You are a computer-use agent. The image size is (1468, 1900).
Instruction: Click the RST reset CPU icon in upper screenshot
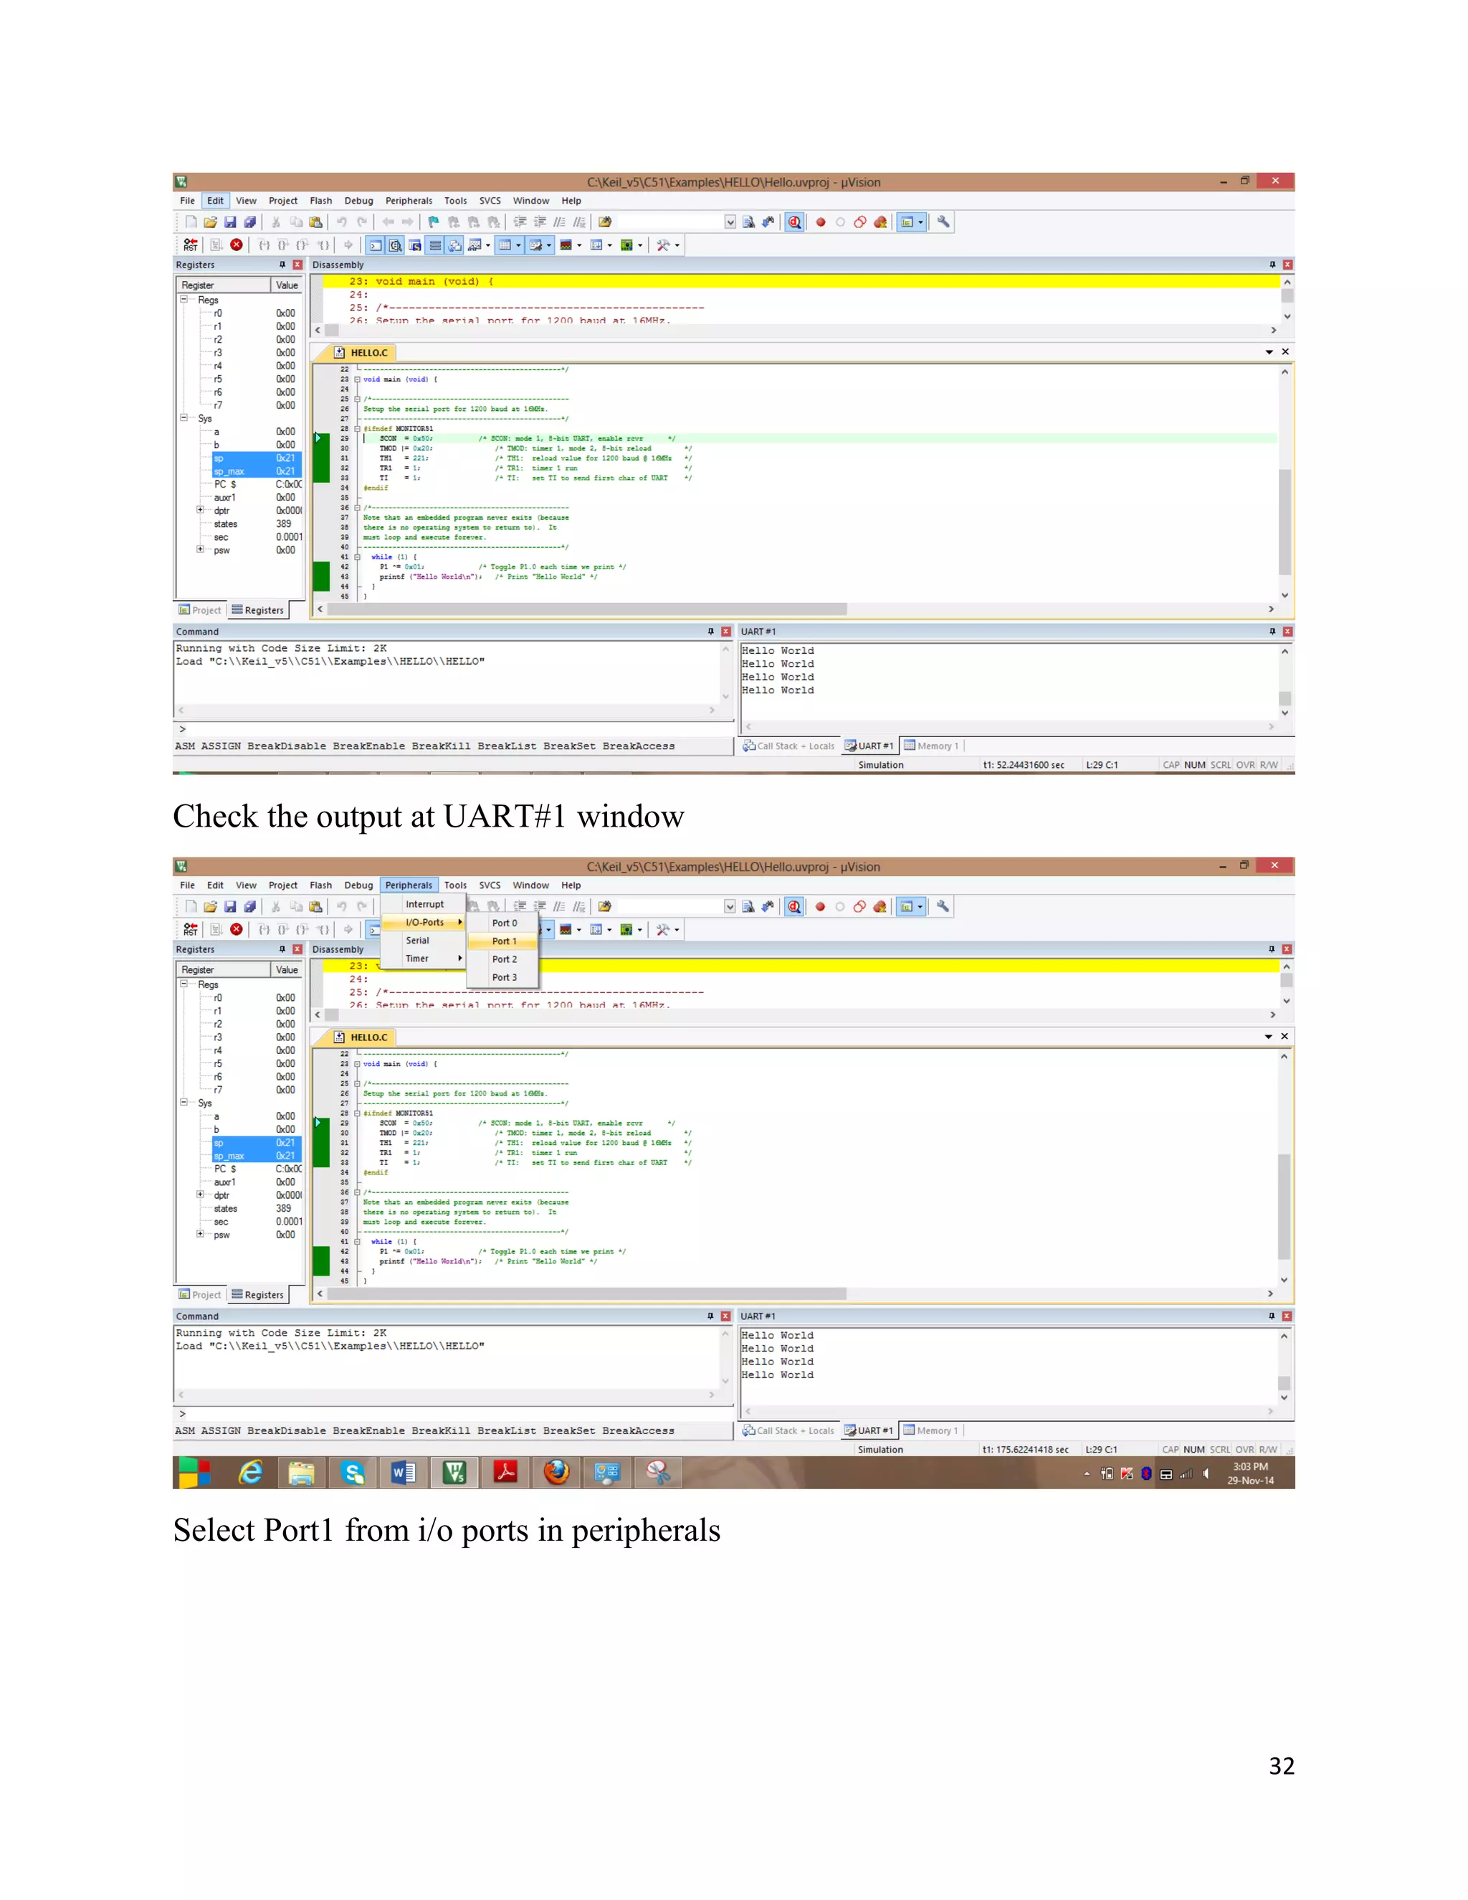191,245
